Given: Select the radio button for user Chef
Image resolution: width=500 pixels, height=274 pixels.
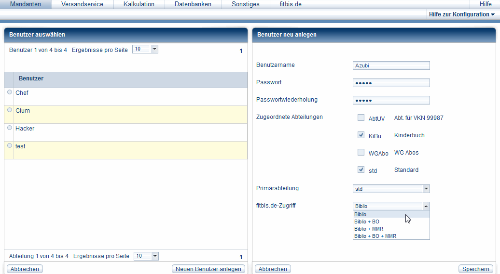Looking at the screenshot, I should [10, 92].
